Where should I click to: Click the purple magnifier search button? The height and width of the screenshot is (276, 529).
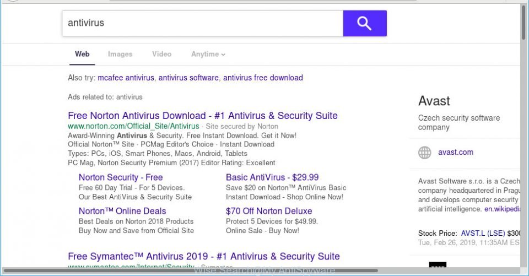(365, 23)
